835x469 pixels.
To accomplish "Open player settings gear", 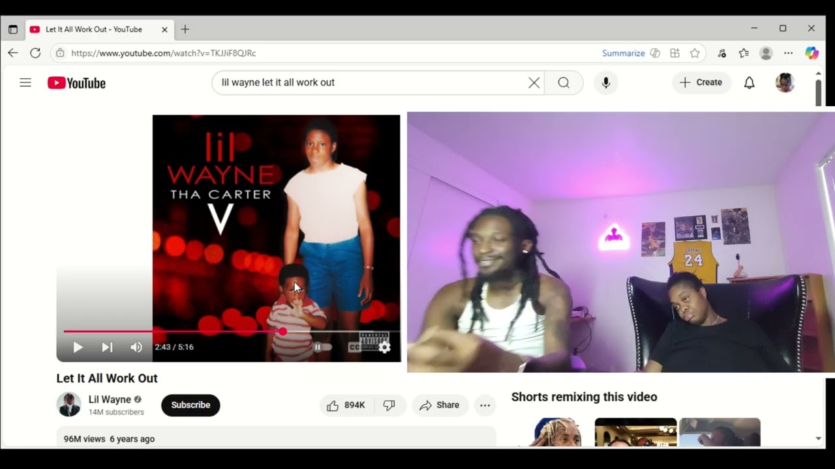I will point(385,347).
